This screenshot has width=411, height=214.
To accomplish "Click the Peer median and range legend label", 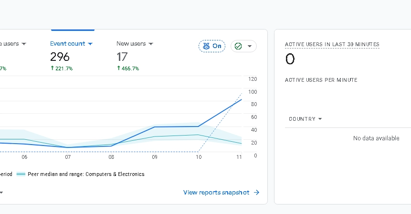I will [86, 174].
